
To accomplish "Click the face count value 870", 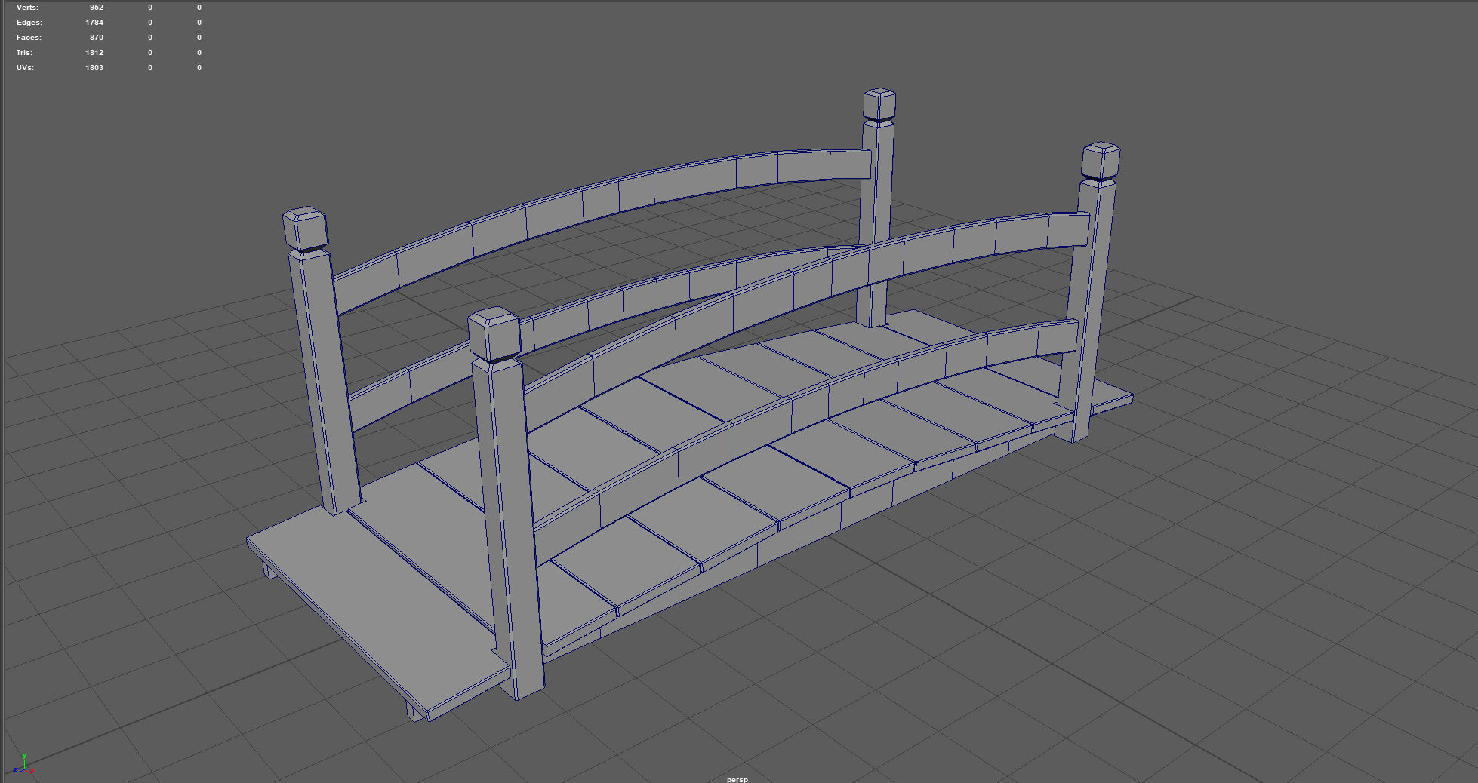I will click(x=96, y=38).
